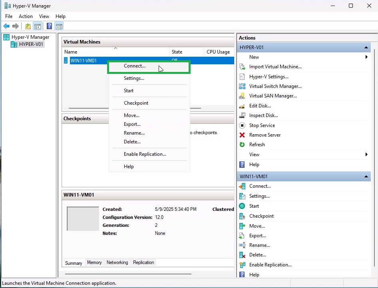Click the CPU Usage column header
The height and width of the screenshot is (288, 378).
pyautogui.click(x=219, y=52)
